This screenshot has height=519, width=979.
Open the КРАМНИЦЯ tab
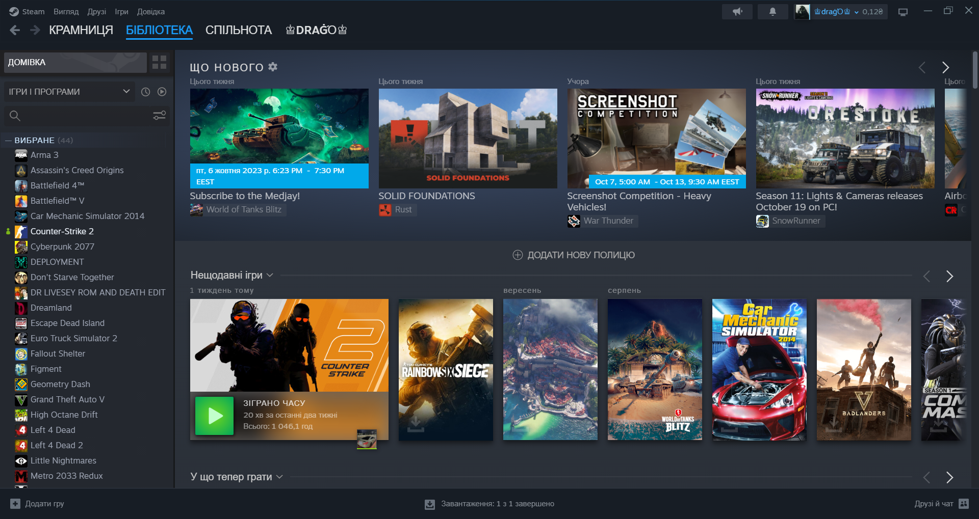coord(81,30)
